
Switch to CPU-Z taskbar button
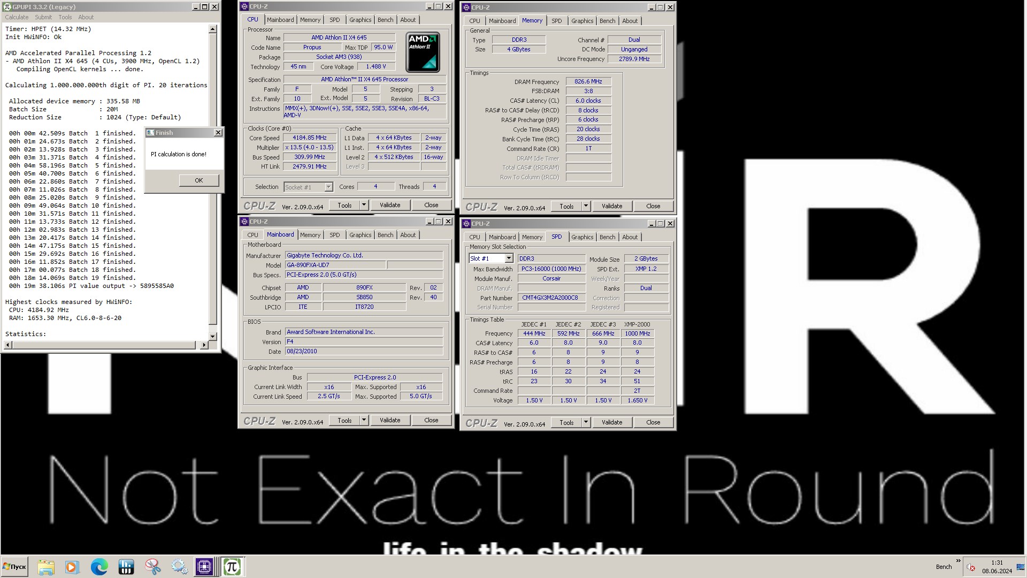click(204, 567)
